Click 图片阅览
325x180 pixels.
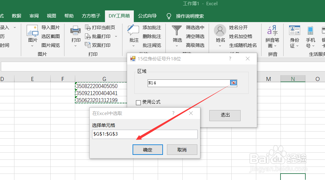pos(51,45)
